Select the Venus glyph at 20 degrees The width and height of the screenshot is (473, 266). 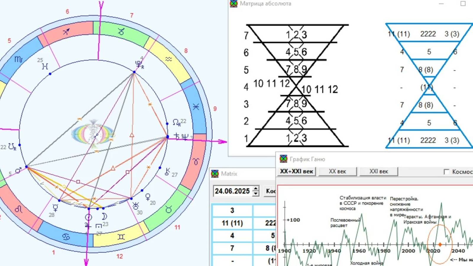[148, 197]
